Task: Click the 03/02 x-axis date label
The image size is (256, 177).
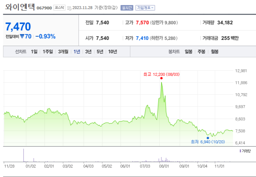Action: point(68,166)
